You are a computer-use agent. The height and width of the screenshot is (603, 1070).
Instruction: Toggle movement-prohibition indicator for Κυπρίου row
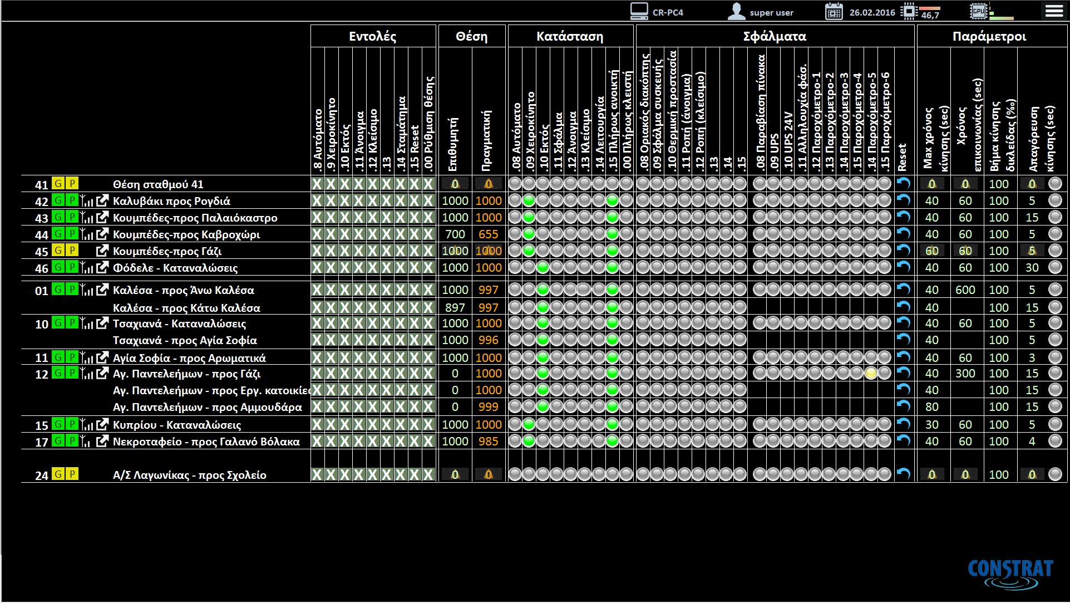coord(1055,424)
